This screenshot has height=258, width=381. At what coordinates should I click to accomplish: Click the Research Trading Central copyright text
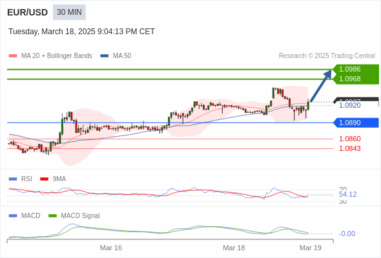coord(327,56)
